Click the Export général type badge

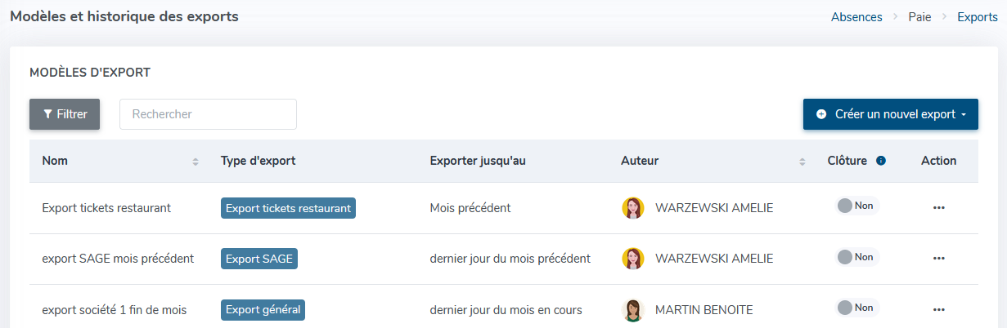coord(263,310)
